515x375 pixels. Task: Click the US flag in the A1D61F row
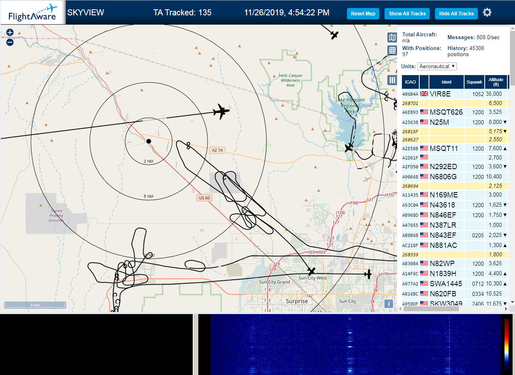point(424,157)
